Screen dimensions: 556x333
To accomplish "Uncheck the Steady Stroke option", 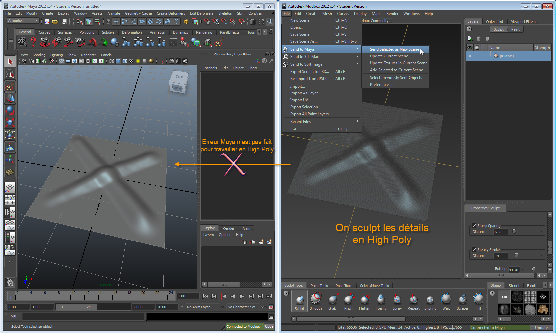I will 474,250.
